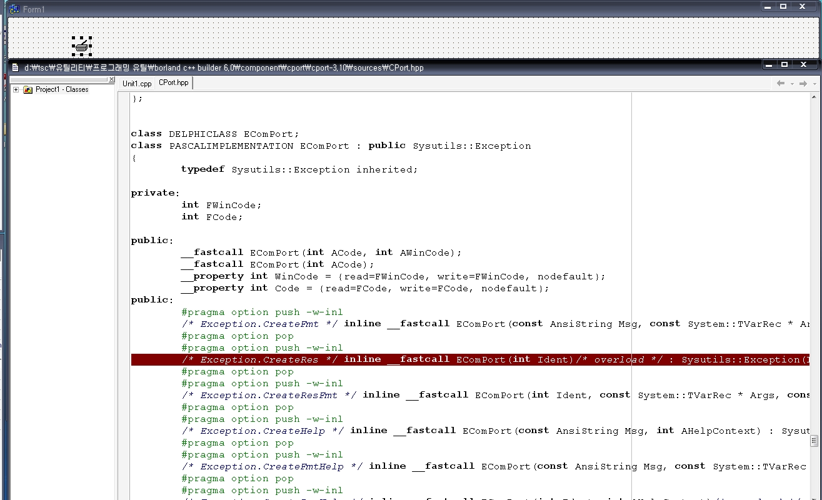This screenshot has height=500, width=822.
Task: Expand the Project1 - Classes tree node
Action: (16, 90)
